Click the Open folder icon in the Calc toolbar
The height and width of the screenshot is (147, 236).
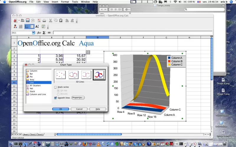coord(23,20)
